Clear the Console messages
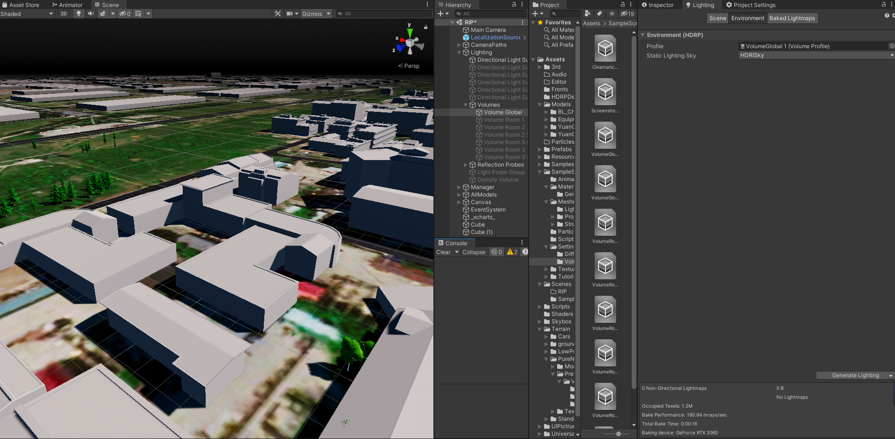This screenshot has height=439, width=895. 443,252
